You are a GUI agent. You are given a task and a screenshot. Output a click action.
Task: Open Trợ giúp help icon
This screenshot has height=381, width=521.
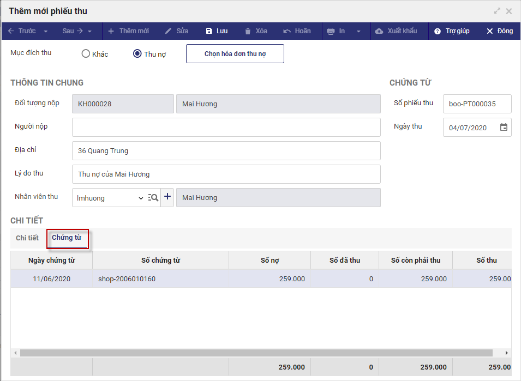tap(438, 31)
